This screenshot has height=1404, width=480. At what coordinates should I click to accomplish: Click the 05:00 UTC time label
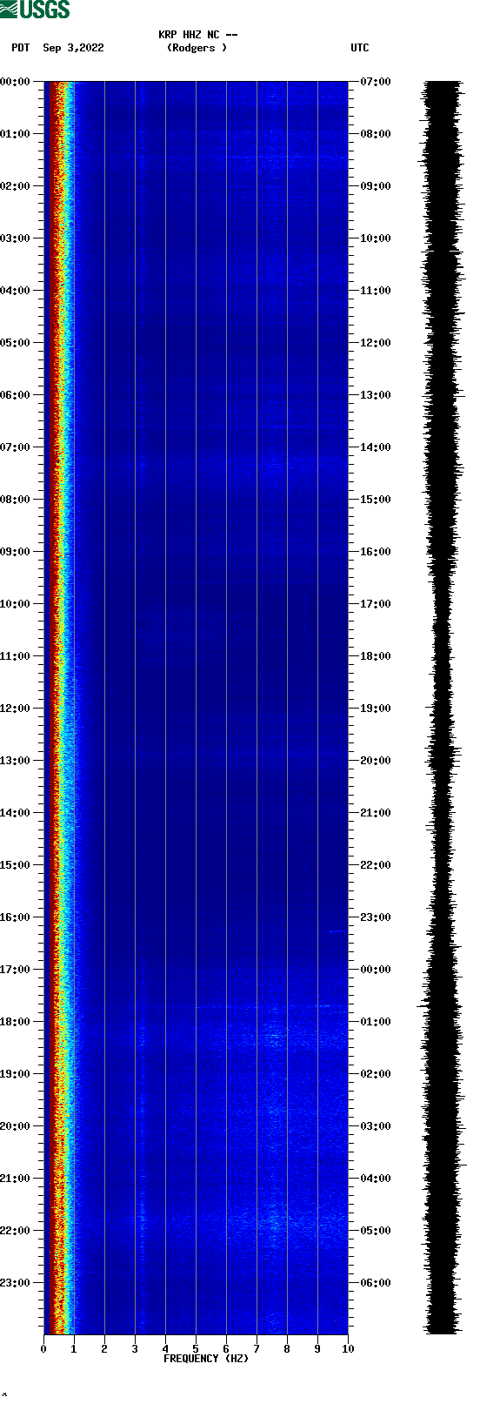(376, 1231)
